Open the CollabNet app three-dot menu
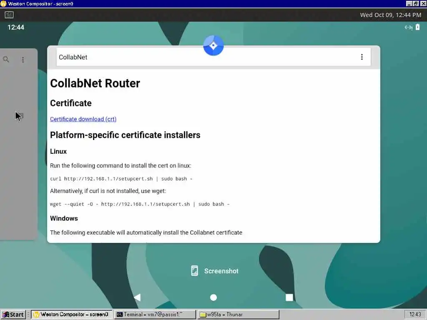Image resolution: width=427 pixels, height=320 pixels. coord(362,57)
